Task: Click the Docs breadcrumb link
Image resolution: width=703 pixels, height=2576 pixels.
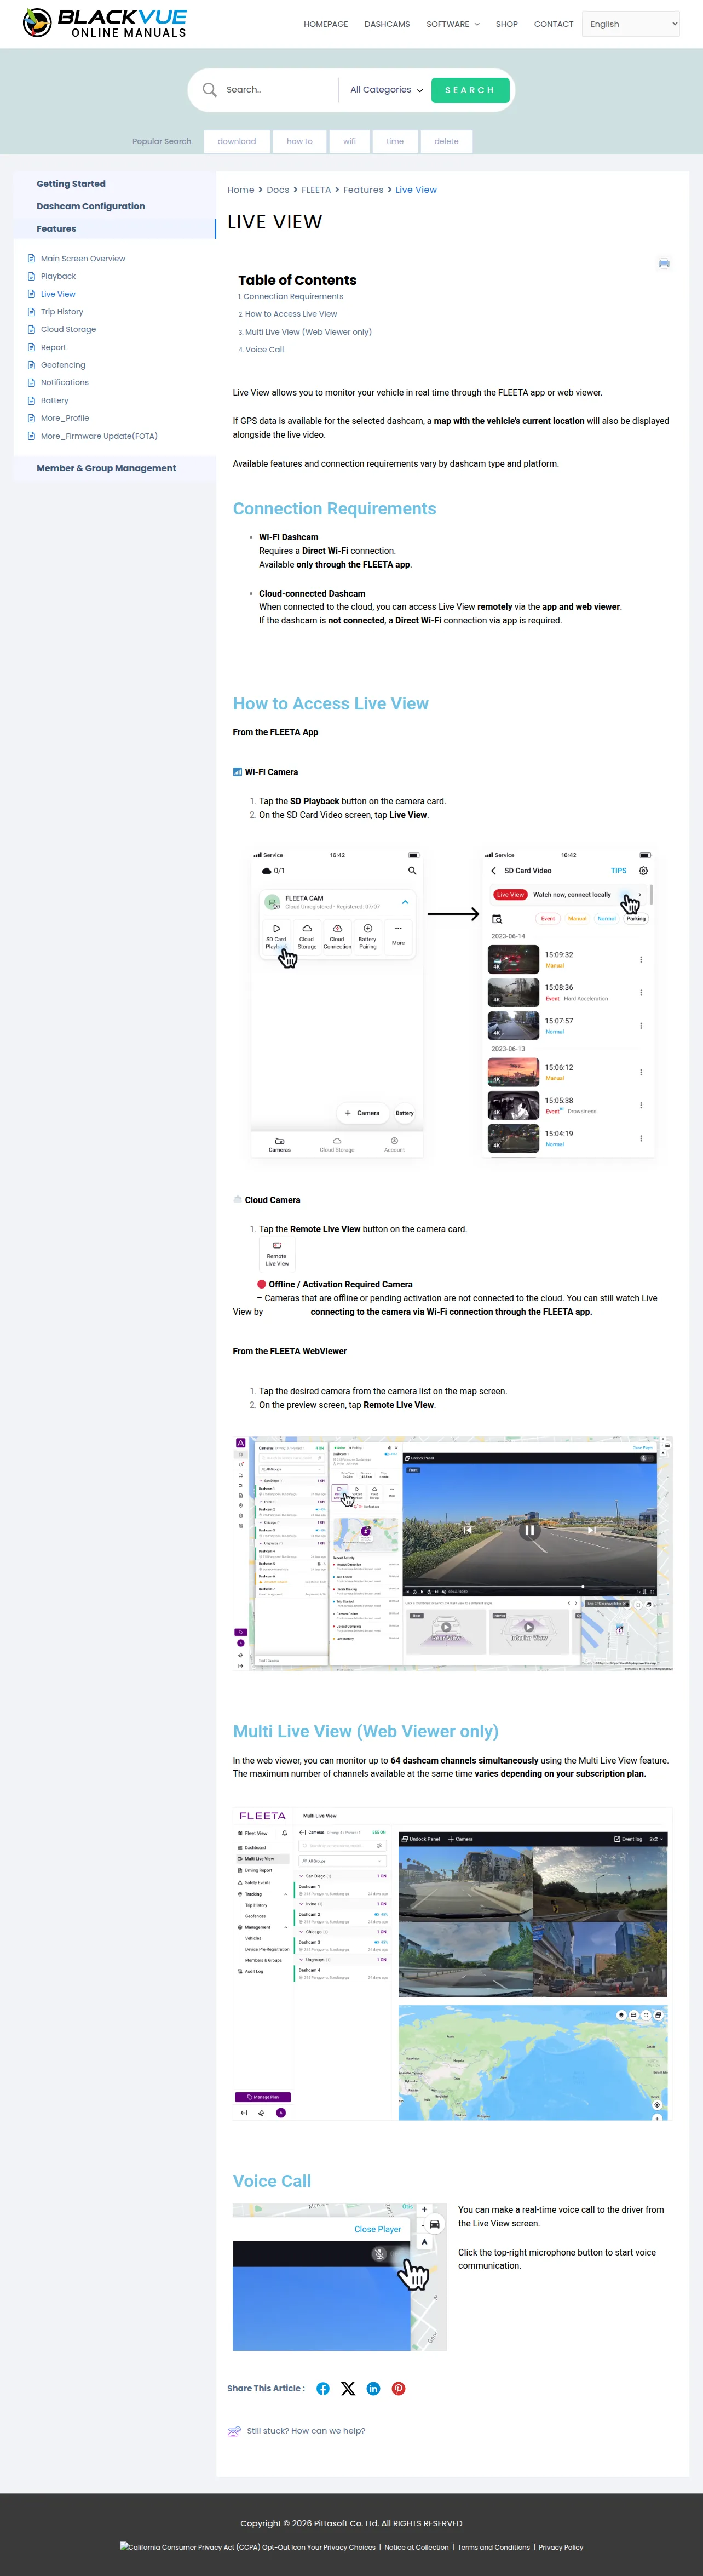Action: (x=278, y=190)
